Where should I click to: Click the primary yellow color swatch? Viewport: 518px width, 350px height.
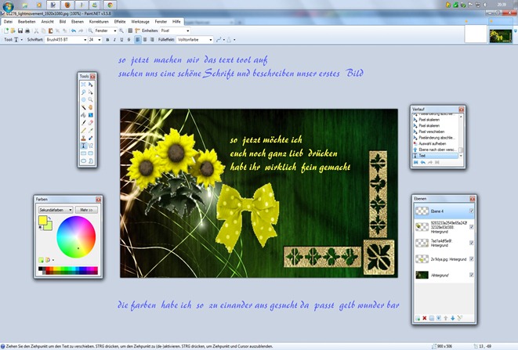(x=42, y=220)
